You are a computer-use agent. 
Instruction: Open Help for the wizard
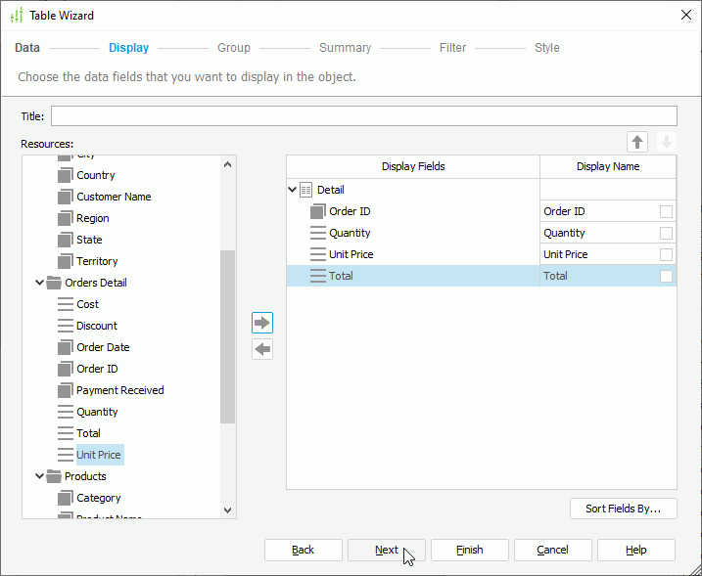tap(636, 550)
